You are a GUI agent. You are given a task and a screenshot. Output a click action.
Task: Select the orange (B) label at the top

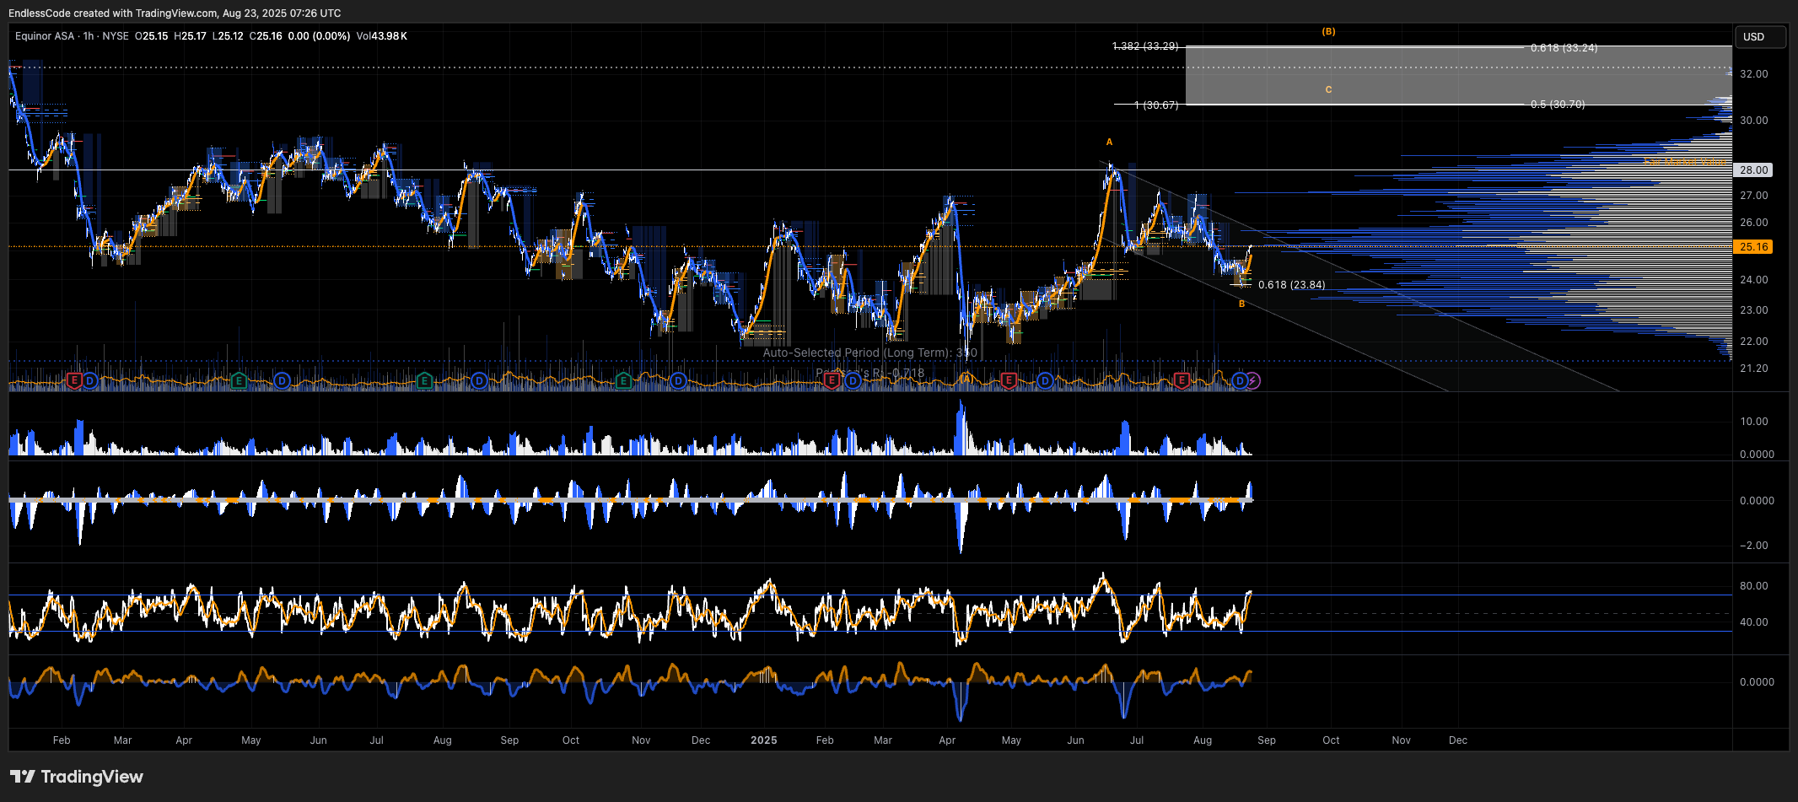pyautogui.click(x=1328, y=31)
